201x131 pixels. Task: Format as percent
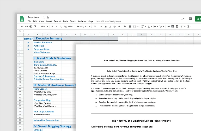click(57, 26)
